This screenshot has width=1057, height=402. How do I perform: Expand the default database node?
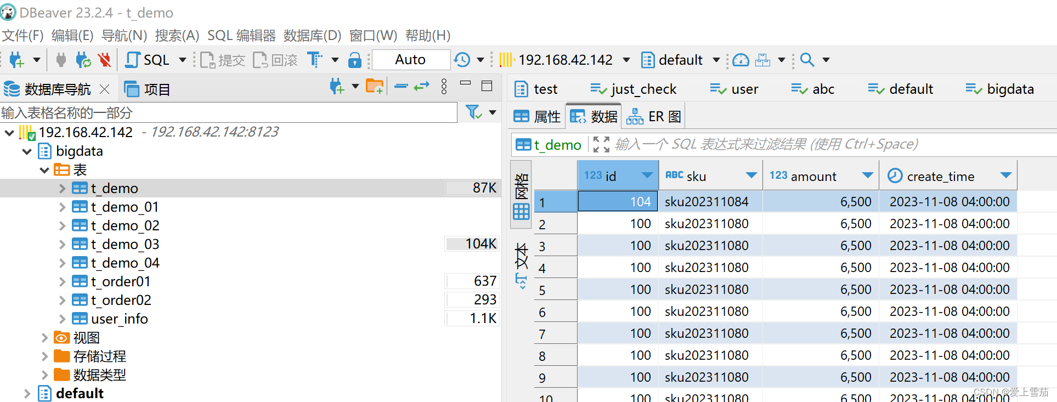(27, 394)
